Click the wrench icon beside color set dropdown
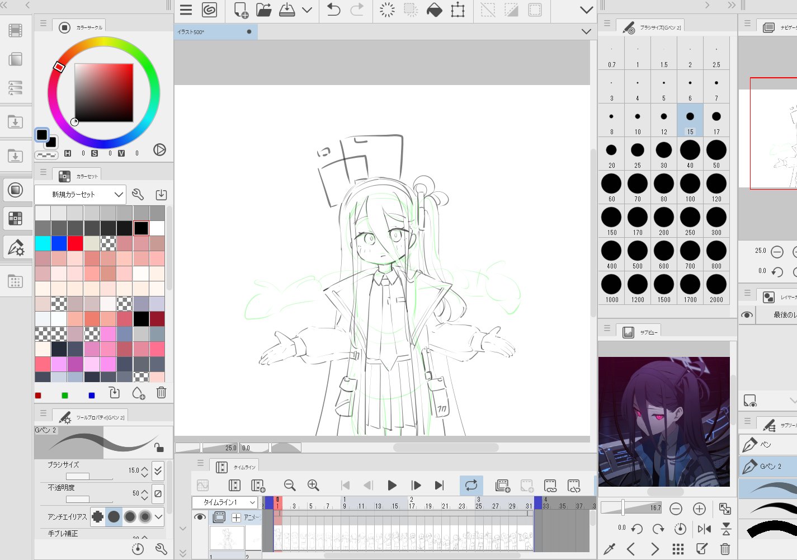This screenshot has width=797, height=560. click(x=138, y=195)
